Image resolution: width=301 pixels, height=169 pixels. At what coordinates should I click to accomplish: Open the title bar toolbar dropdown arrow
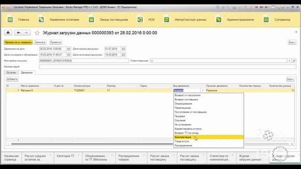283,8
